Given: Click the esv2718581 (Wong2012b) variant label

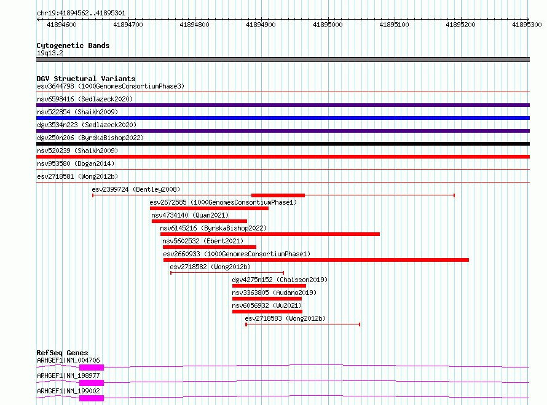Looking at the screenshot, I should coord(77,176).
